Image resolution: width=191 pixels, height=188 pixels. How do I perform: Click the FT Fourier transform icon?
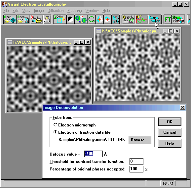(168, 20)
